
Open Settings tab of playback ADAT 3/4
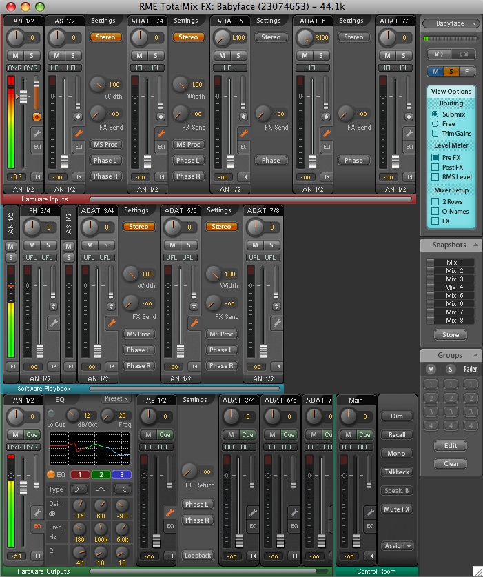(x=136, y=210)
